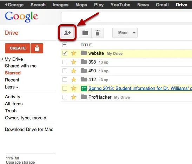This screenshot has height=164, width=192.
Task: Toggle the star on the 490 row
Action: [x=74, y=71]
